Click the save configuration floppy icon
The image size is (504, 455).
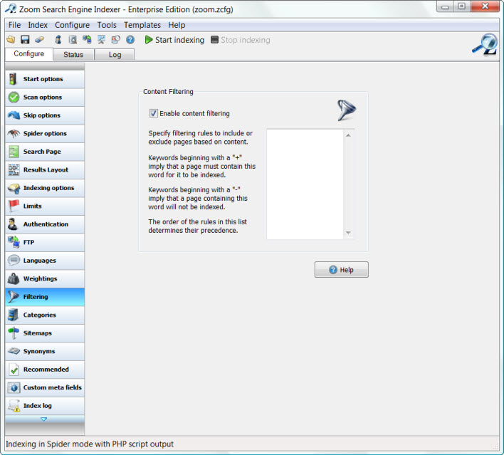tap(25, 40)
